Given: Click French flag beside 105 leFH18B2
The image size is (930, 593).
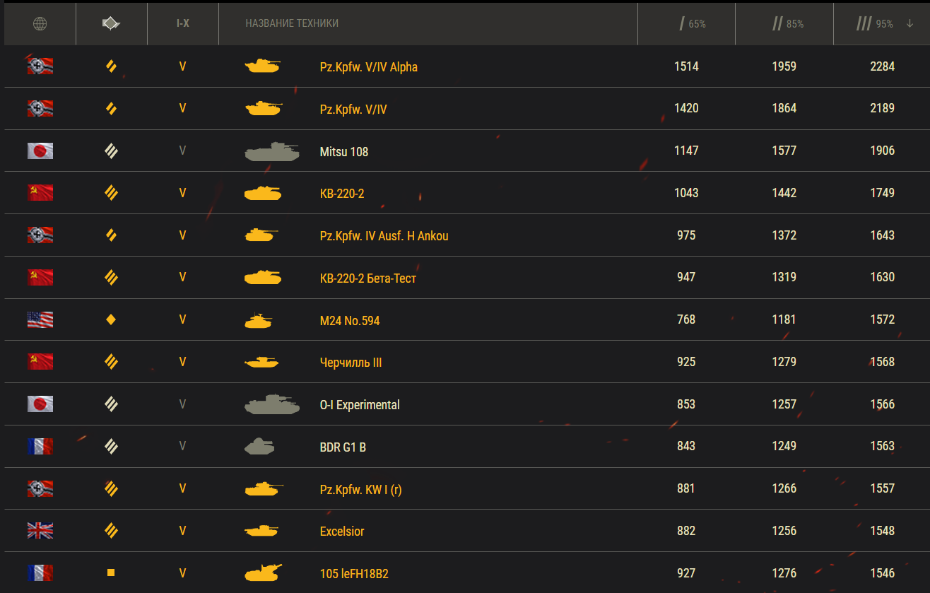Looking at the screenshot, I should [x=40, y=573].
